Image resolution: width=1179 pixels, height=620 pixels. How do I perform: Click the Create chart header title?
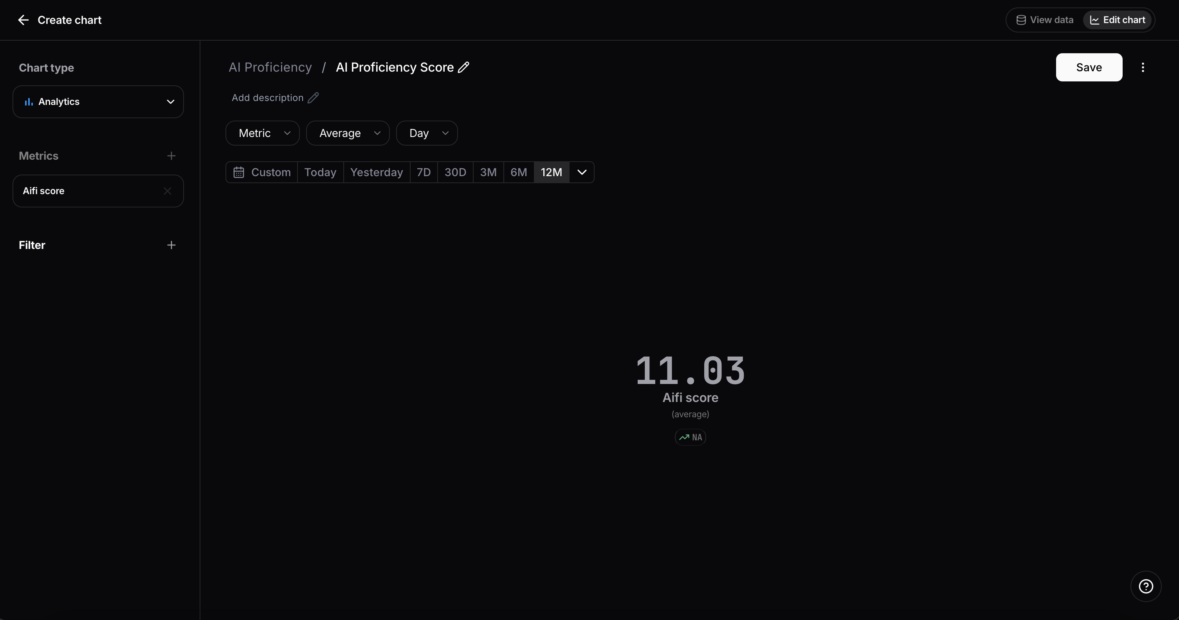click(x=70, y=20)
